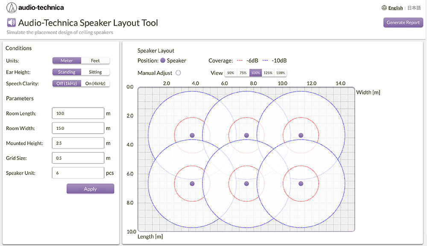Click the Apply button
This screenshot has height=246, width=427.
click(91, 189)
